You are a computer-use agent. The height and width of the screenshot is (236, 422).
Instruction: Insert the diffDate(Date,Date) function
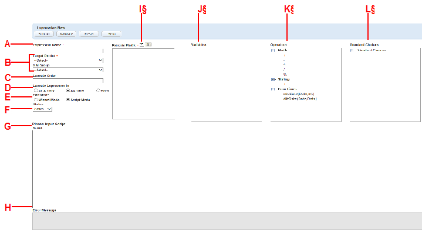[x=299, y=99]
